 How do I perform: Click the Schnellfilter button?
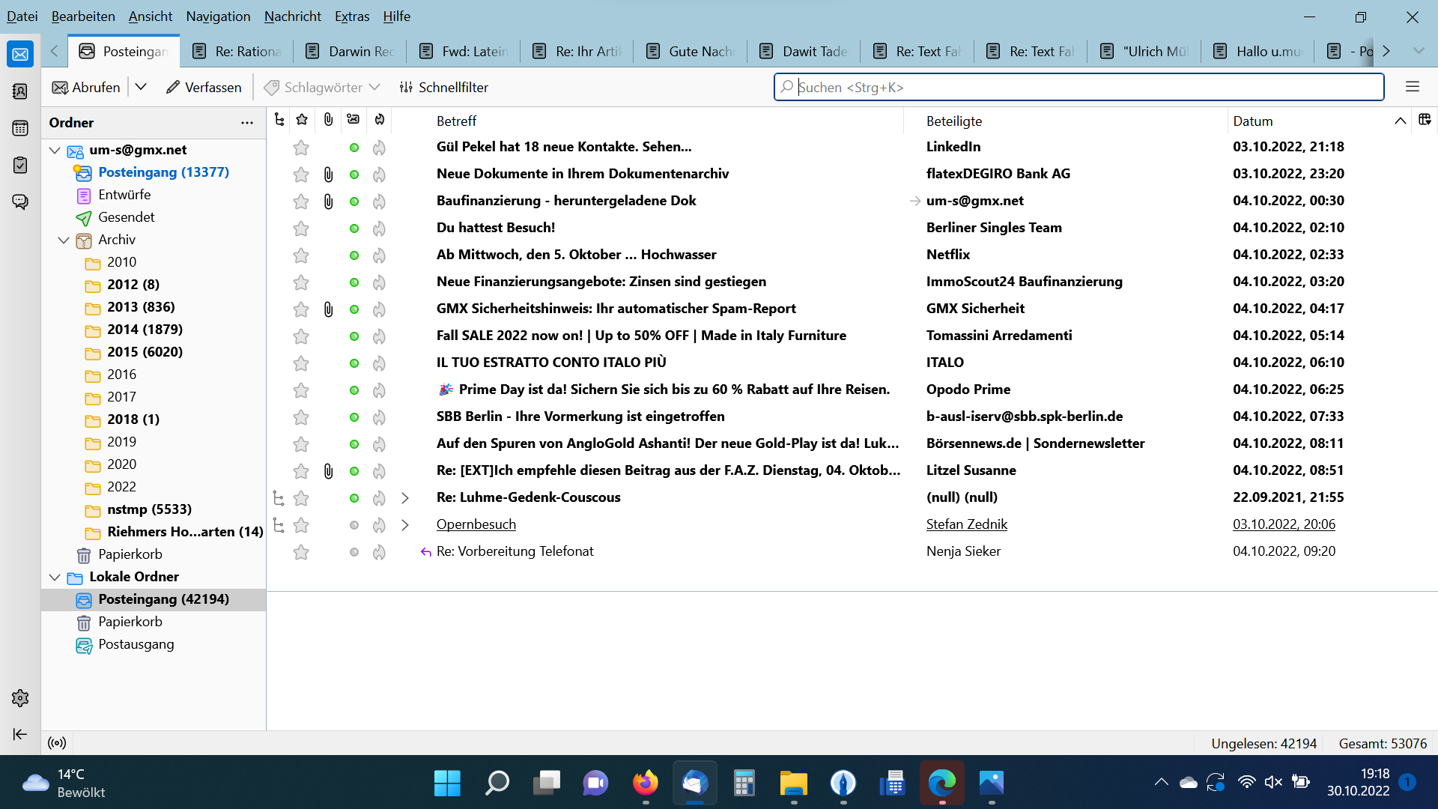point(443,87)
